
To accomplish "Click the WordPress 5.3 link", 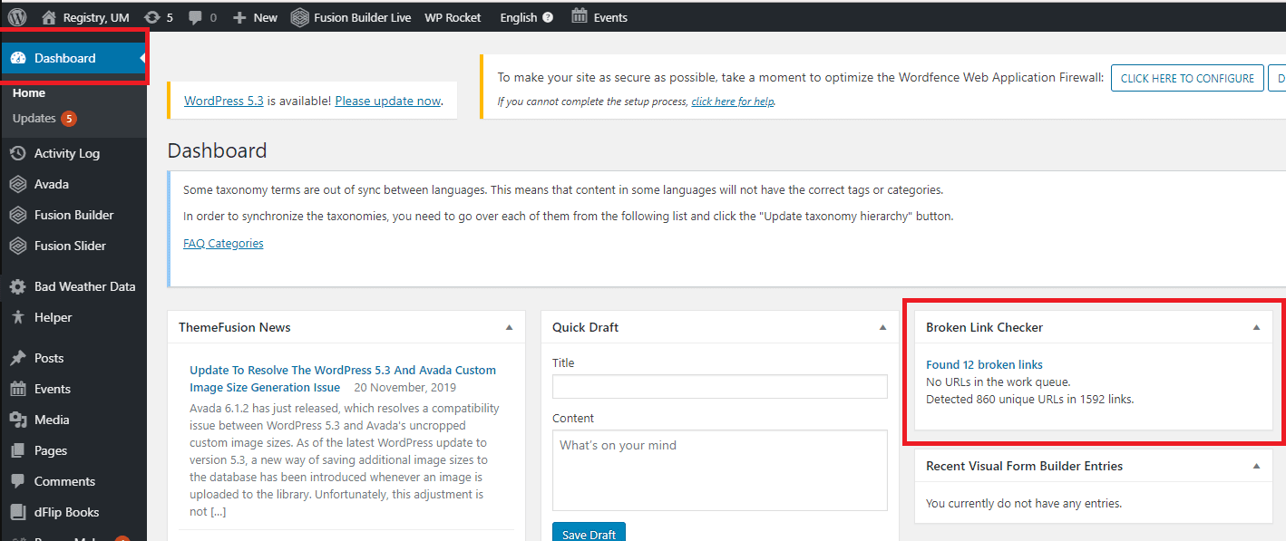I will (224, 101).
